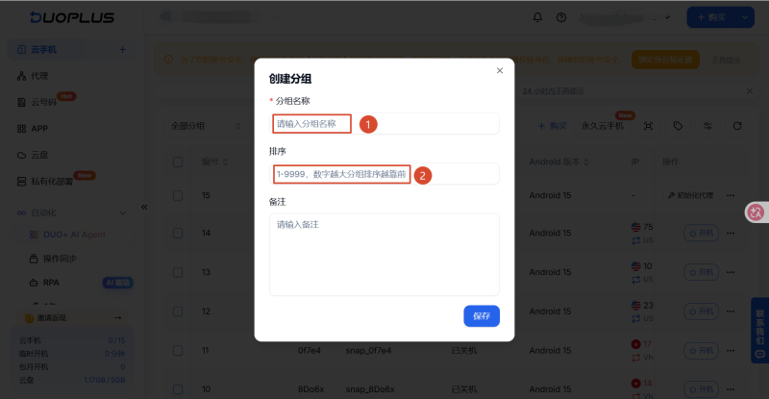Power on phone in row 13
769x399 pixels.
(x=702, y=272)
